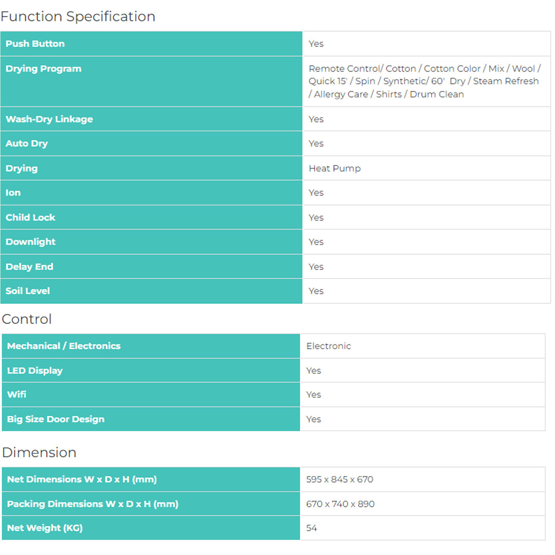555x555 pixels.
Task: Select the Ion row label
Action: [13, 193]
